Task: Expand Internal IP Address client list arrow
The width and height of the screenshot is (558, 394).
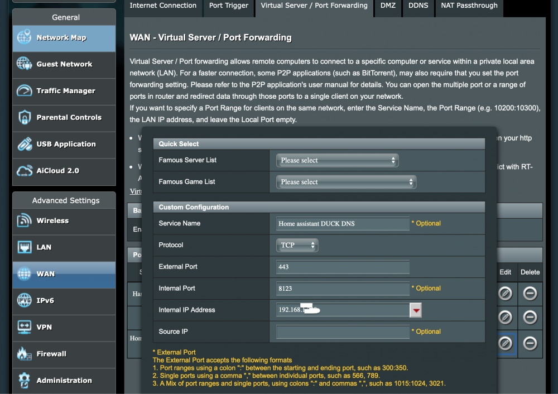Action: click(x=416, y=310)
